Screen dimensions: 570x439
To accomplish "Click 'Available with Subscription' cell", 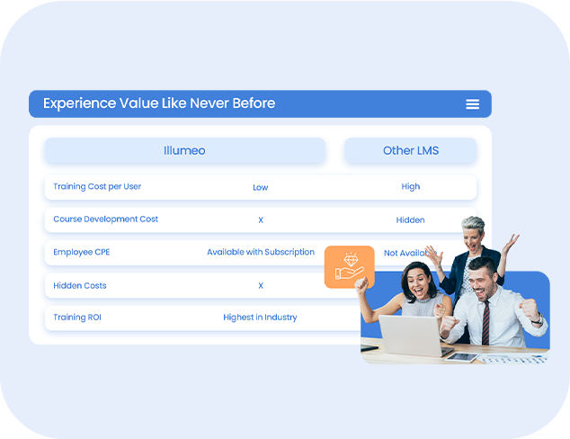I will (x=261, y=252).
